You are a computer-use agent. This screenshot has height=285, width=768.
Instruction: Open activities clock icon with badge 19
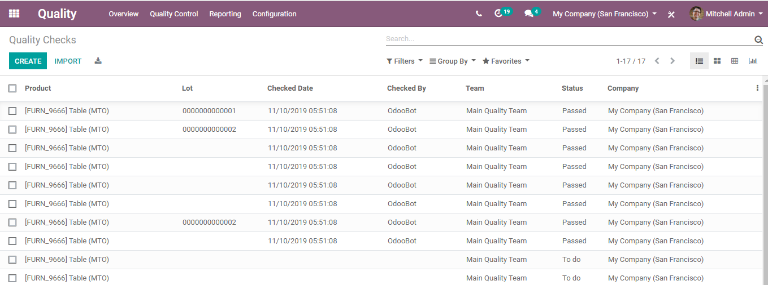pos(498,14)
